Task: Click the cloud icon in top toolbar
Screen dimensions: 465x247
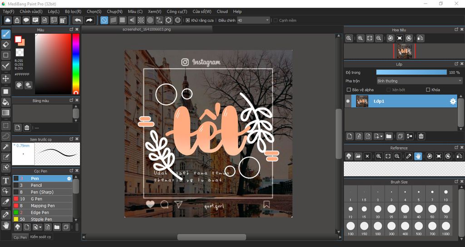Action: tap(8, 20)
